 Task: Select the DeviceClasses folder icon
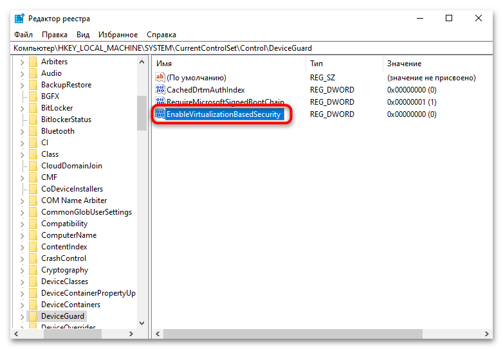[x=33, y=282]
